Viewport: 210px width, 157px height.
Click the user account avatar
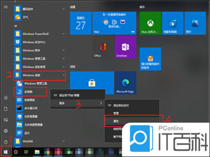[6, 98]
